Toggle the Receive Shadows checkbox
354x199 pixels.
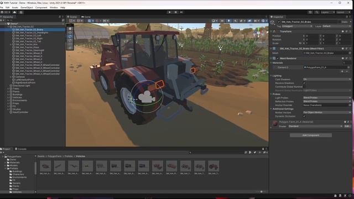pos(304,83)
